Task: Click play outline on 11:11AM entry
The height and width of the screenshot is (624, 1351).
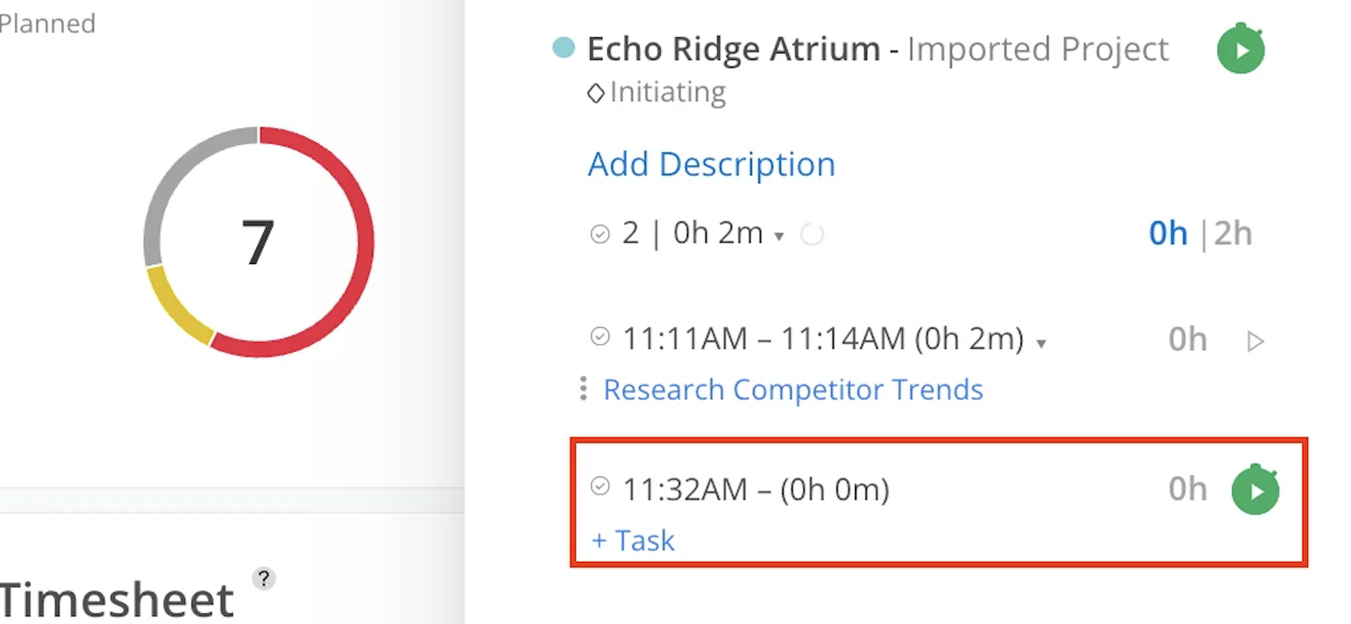Action: [x=1255, y=341]
